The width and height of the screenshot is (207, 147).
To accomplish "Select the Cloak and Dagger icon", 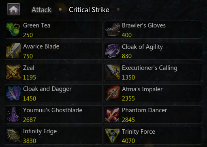I will click(13, 93).
